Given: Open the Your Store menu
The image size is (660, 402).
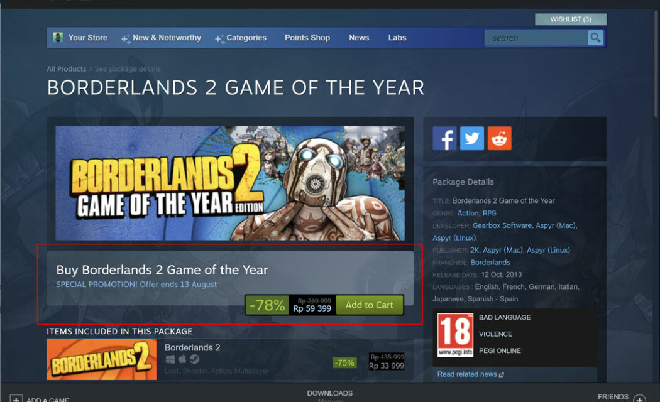Looking at the screenshot, I should [87, 38].
